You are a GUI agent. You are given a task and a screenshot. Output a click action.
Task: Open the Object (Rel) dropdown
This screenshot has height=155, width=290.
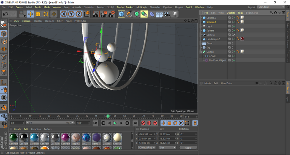(x=147, y=147)
